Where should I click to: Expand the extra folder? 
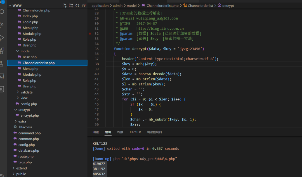click(x=16, y=121)
